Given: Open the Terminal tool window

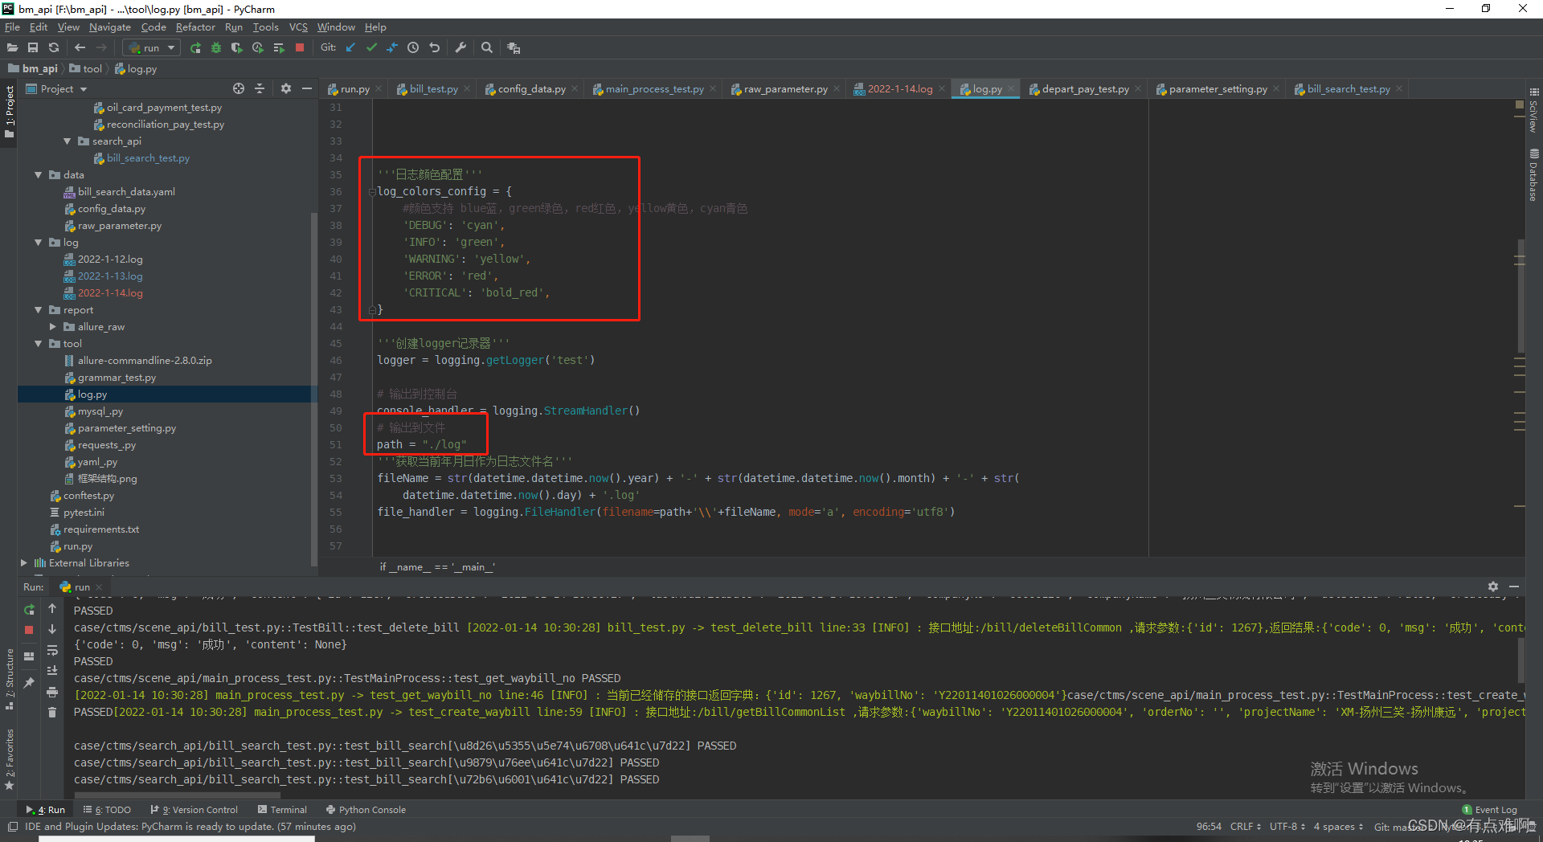Looking at the screenshot, I should pyautogui.click(x=282, y=810).
